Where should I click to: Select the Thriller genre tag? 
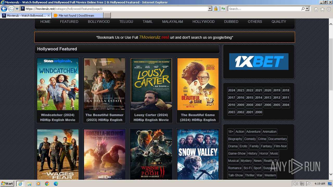coord(250,175)
